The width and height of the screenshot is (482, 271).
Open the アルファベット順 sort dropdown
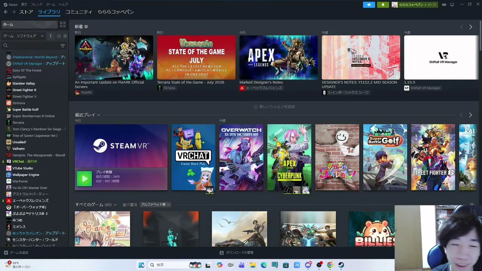tap(156, 205)
